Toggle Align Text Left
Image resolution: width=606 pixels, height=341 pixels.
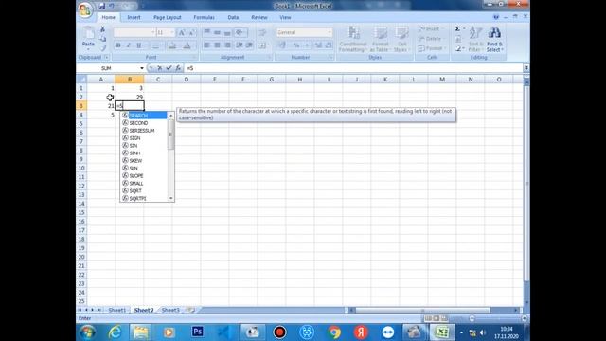[206, 45]
